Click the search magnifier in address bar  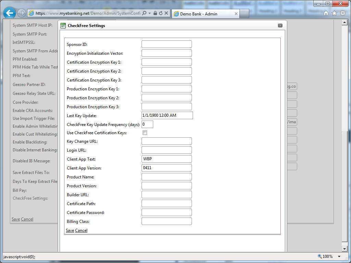click(x=144, y=13)
